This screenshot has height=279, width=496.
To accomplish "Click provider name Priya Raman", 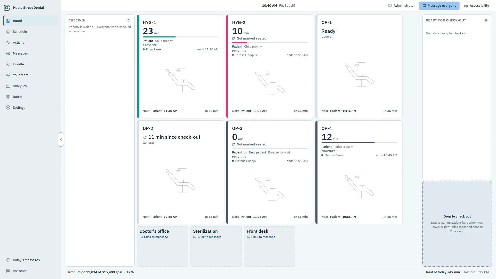I will click(154, 49).
